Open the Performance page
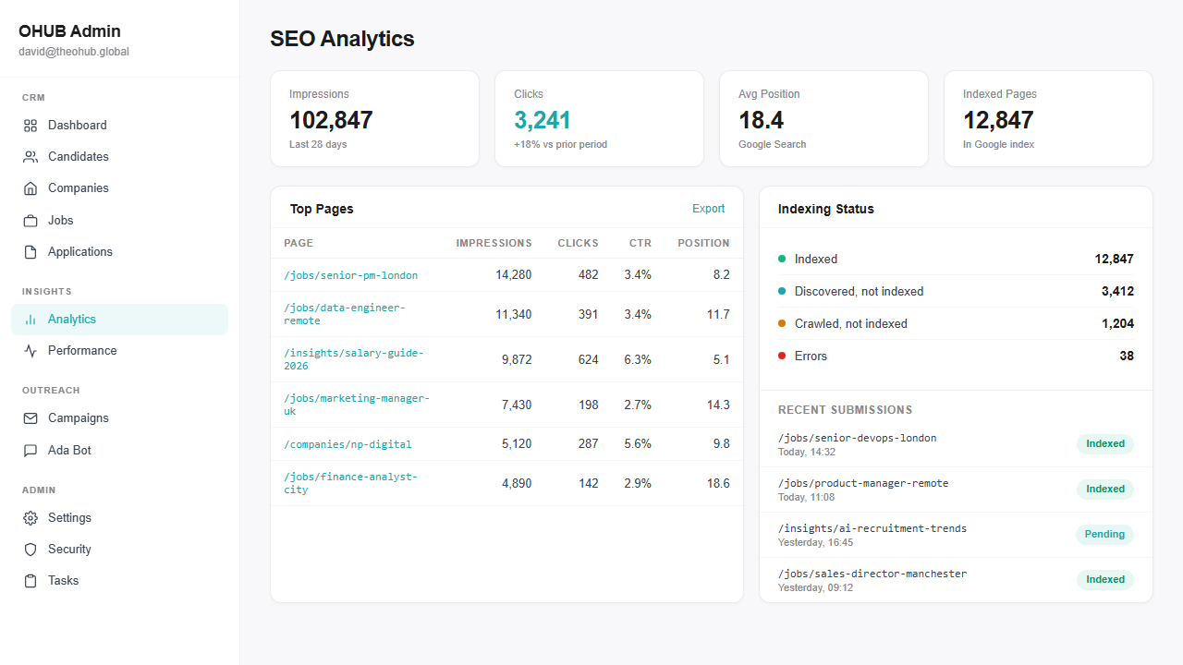Screen dimensions: 1183x665 pos(119,351)
